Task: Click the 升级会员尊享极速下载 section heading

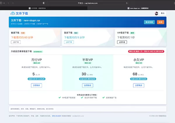Action: (21, 52)
